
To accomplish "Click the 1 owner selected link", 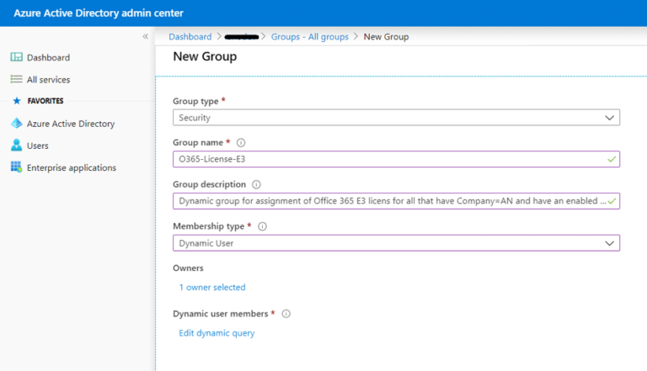I will [212, 288].
